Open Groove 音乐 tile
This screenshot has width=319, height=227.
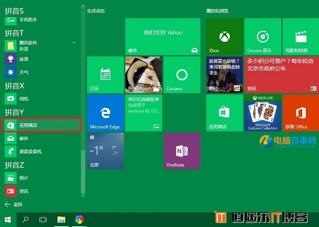click(x=263, y=37)
